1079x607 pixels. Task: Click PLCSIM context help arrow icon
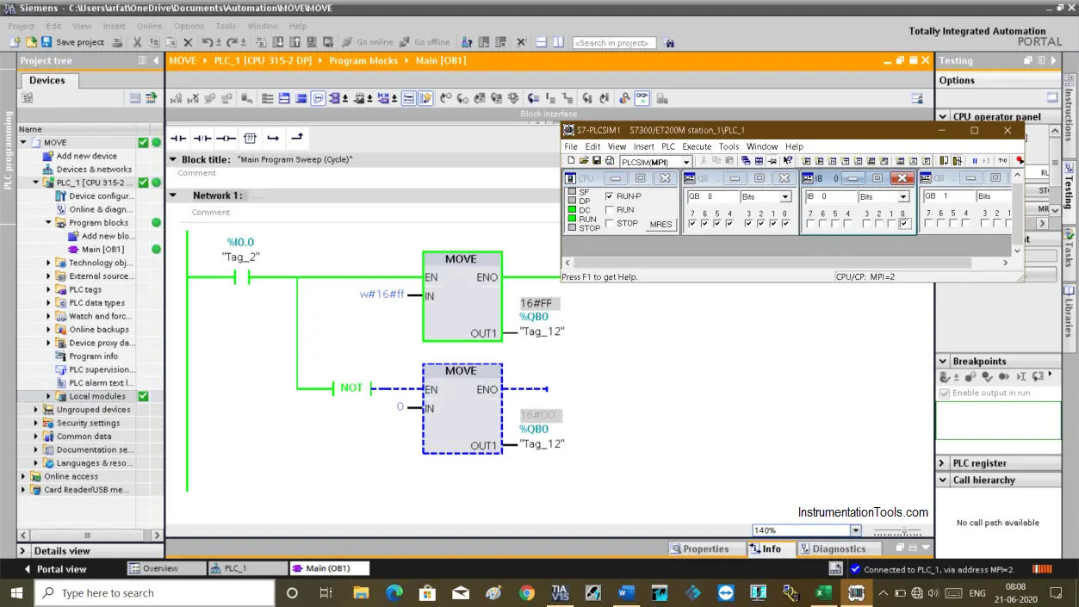tap(787, 161)
